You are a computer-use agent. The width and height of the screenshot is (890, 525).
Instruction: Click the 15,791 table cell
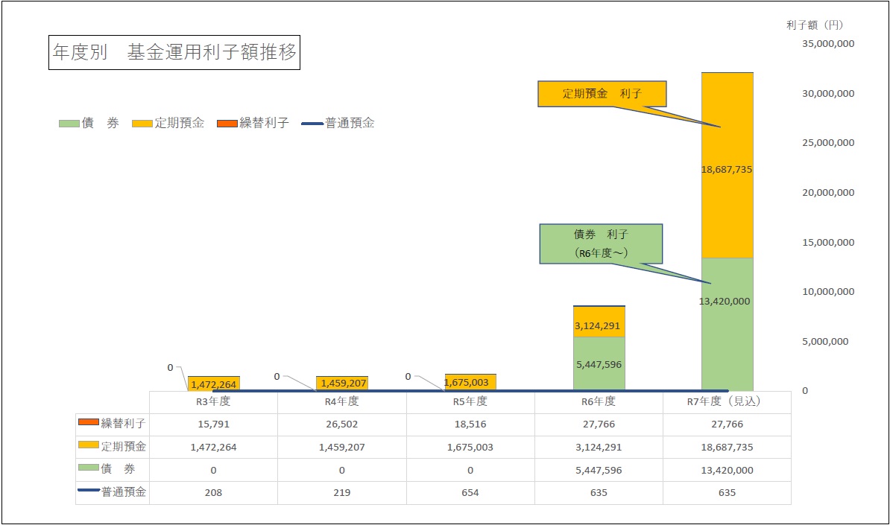click(213, 424)
